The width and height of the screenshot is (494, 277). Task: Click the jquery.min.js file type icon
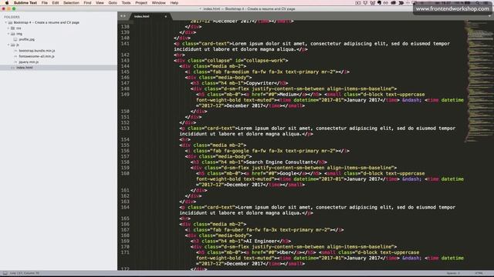15,62
